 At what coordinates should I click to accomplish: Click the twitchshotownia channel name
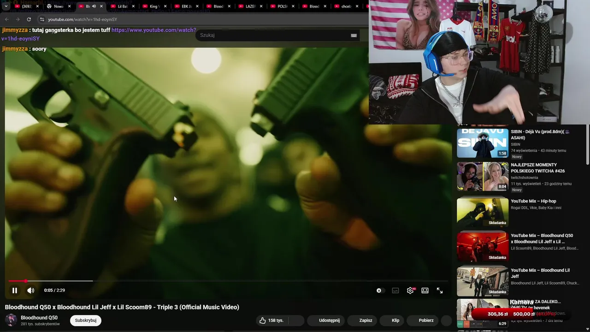(525, 178)
